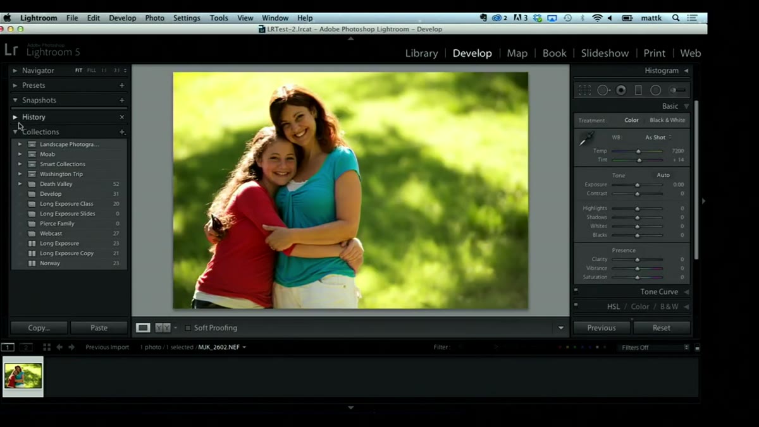The image size is (759, 427).
Task: Enable Soft Proofing checkbox
Action: (188, 328)
